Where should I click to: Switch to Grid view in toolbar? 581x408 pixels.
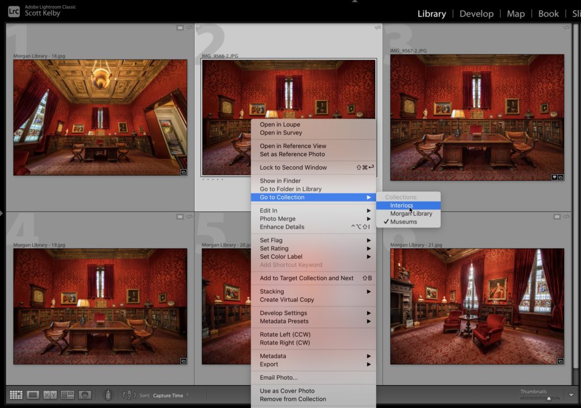[x=16, y=395]
